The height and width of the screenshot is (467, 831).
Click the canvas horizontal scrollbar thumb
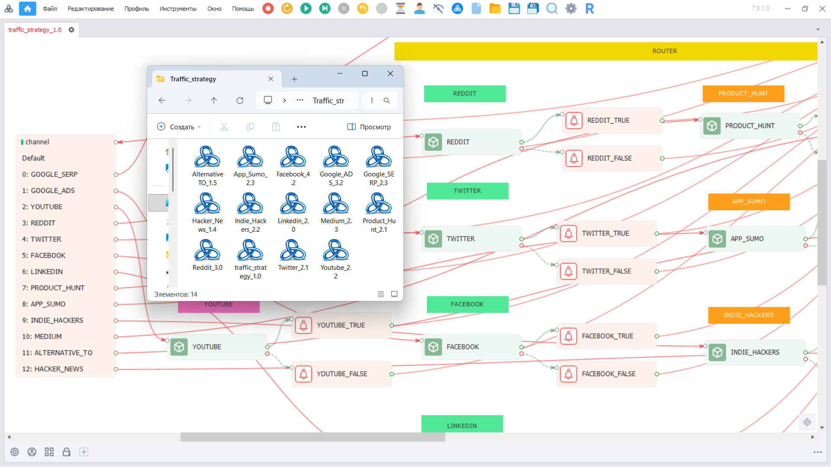click(312, 437)
